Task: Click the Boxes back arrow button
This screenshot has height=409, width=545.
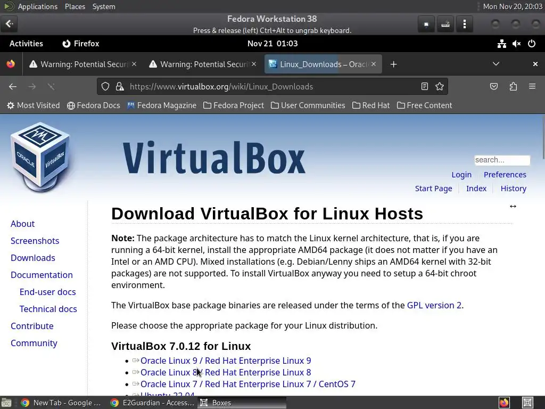Action: [x=9, y=23]
